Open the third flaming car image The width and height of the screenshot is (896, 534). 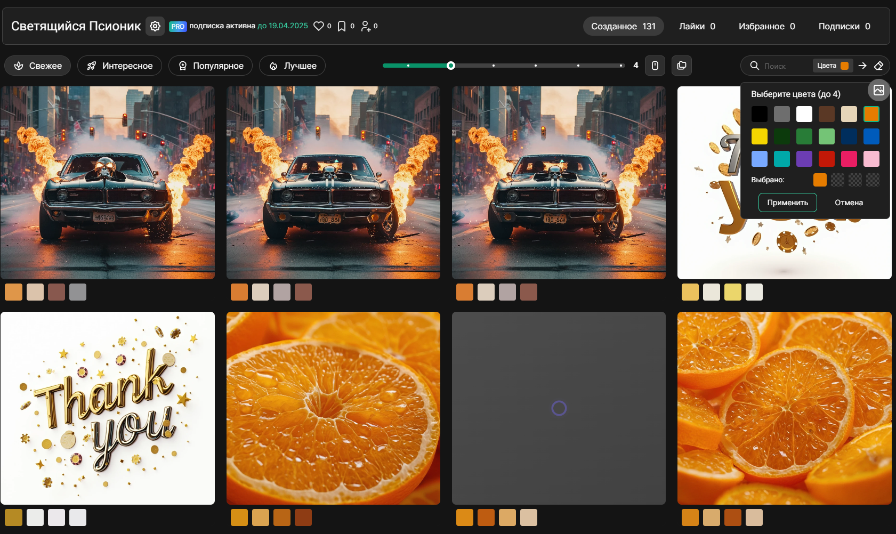(559, 183)
